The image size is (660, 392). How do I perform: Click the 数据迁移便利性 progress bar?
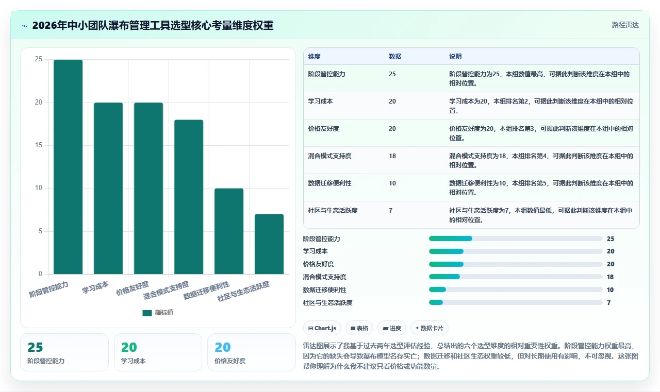[516, 289]
